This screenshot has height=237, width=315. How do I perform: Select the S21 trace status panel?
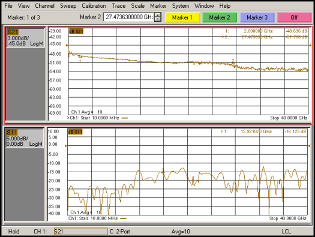pyautogui.click(x=25, y=38)
